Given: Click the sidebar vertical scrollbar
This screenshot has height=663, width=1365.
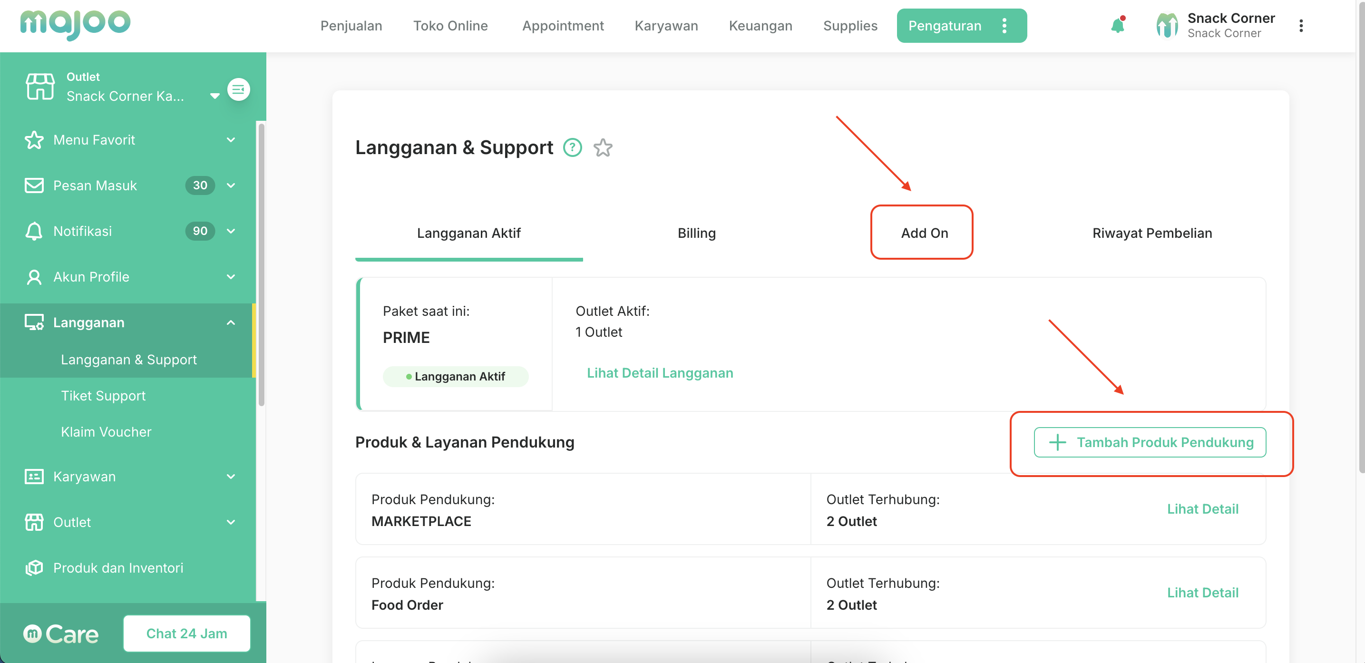Looking at the screenshot, I should click(x=261, y=264).
